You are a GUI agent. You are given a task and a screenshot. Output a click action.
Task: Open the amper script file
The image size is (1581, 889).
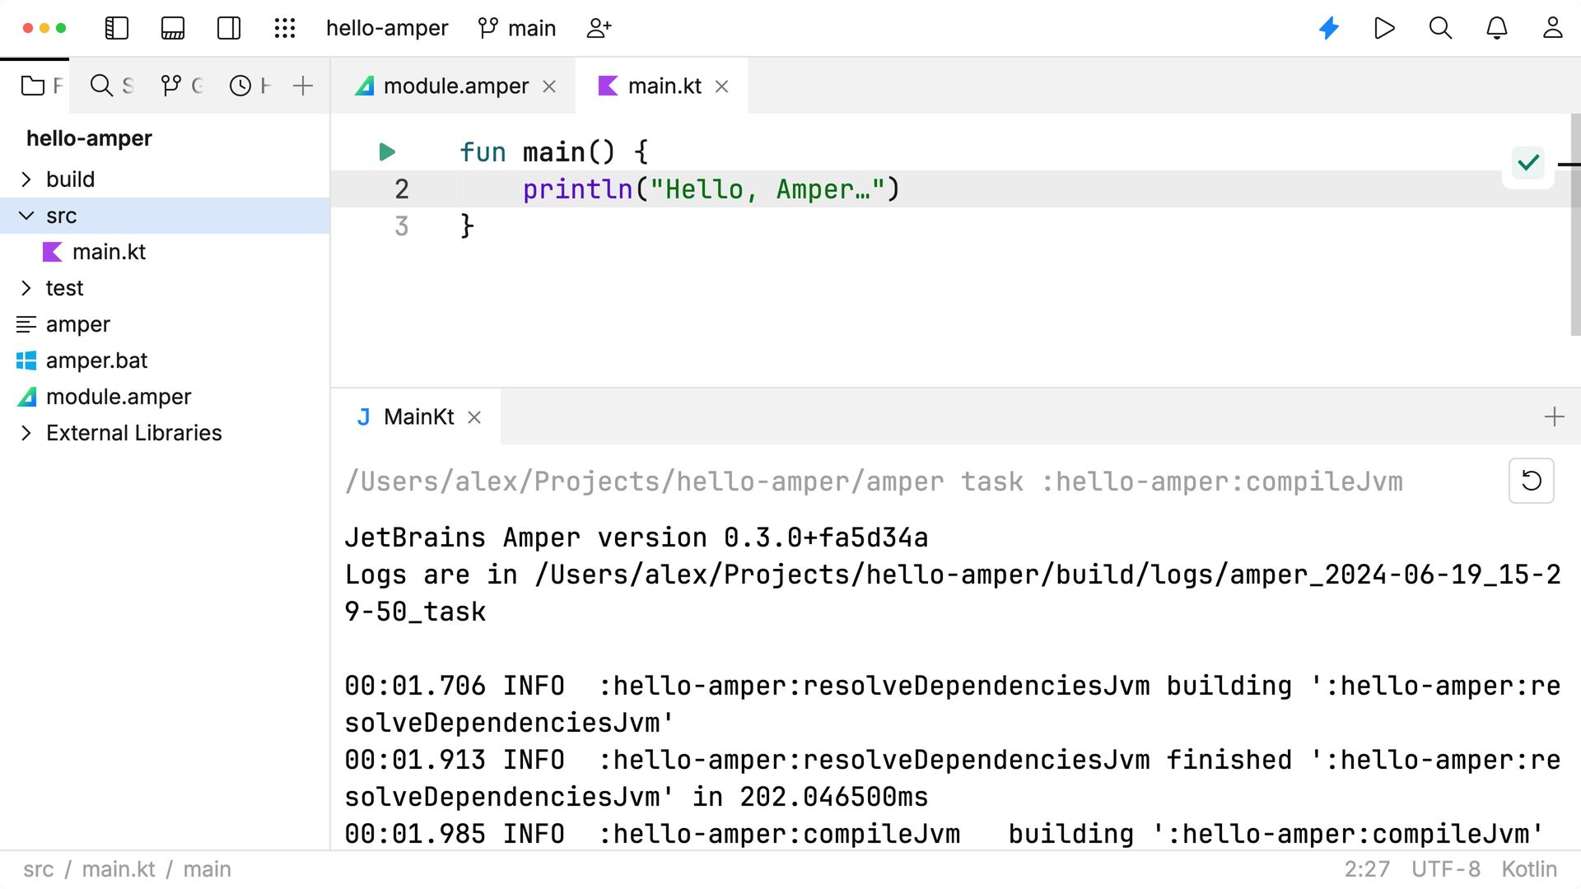[77, 324]
